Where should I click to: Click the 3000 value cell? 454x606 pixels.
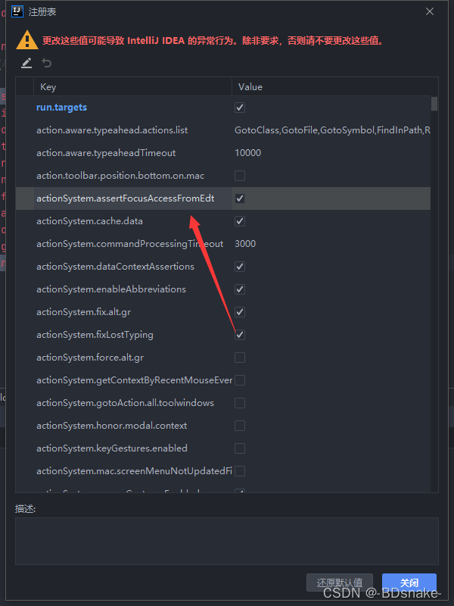tap(245, 244)
